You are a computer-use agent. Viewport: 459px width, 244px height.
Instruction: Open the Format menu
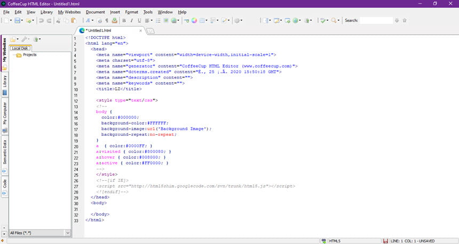click(131, 12)
